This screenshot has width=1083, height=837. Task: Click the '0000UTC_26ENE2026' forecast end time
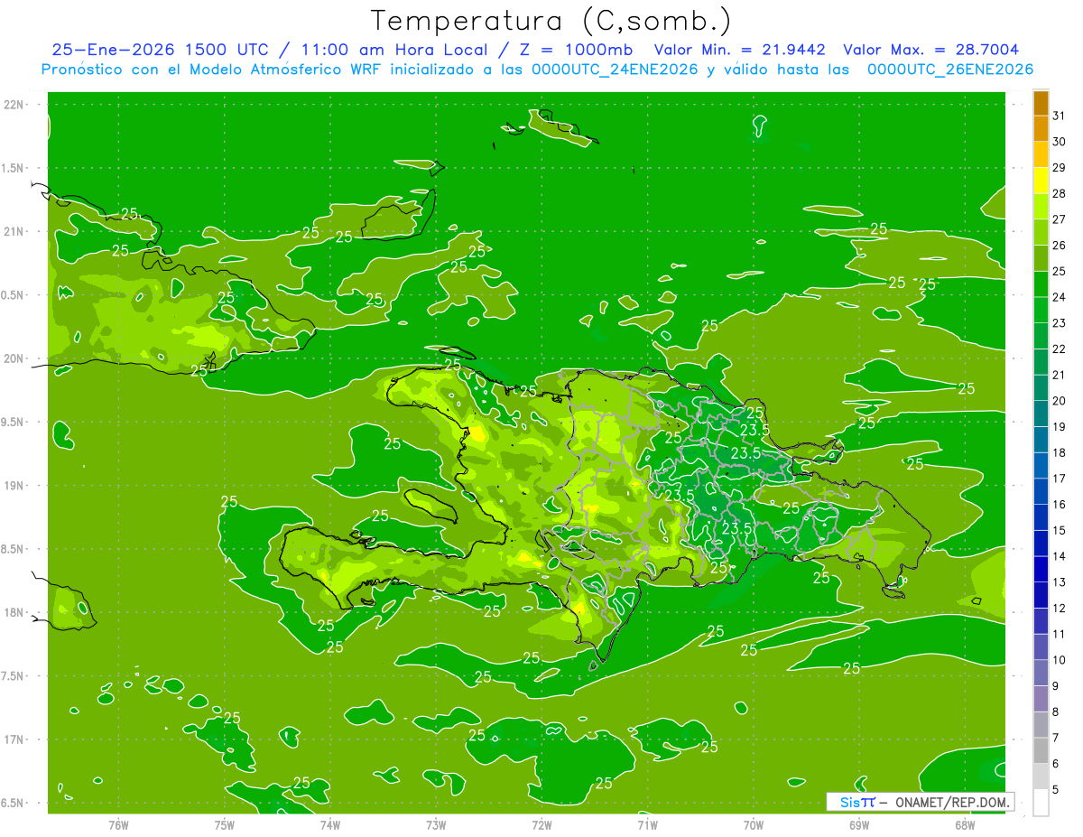point(949,70)
